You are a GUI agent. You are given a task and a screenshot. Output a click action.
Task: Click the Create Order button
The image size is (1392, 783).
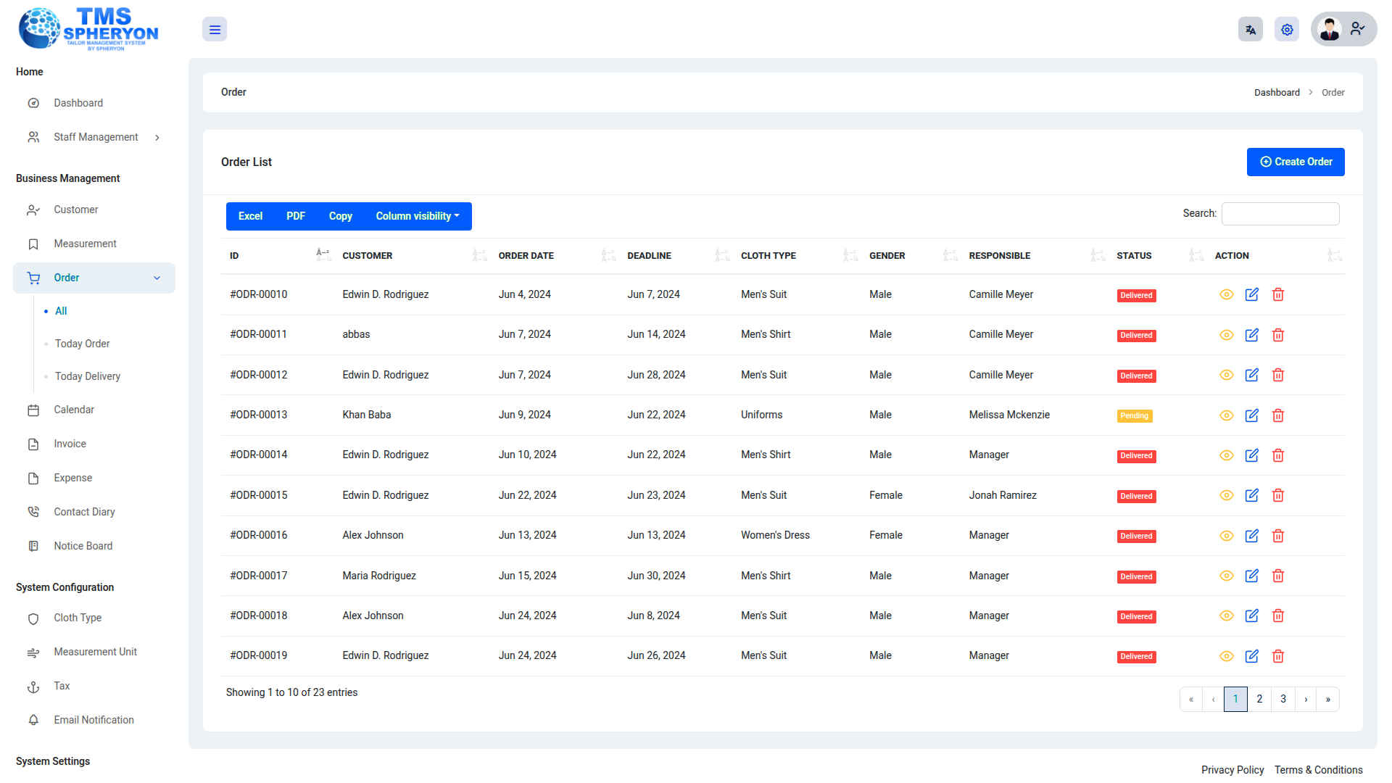[x=1296, y=162]
